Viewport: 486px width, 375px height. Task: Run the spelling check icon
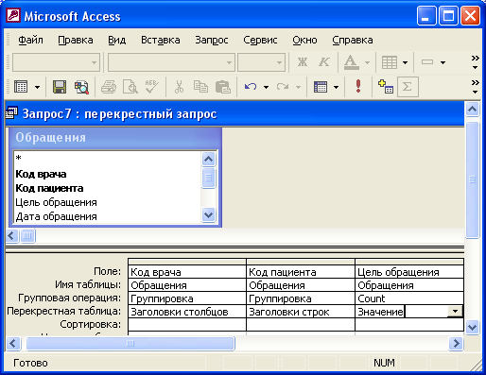click(x=152, y=86)
